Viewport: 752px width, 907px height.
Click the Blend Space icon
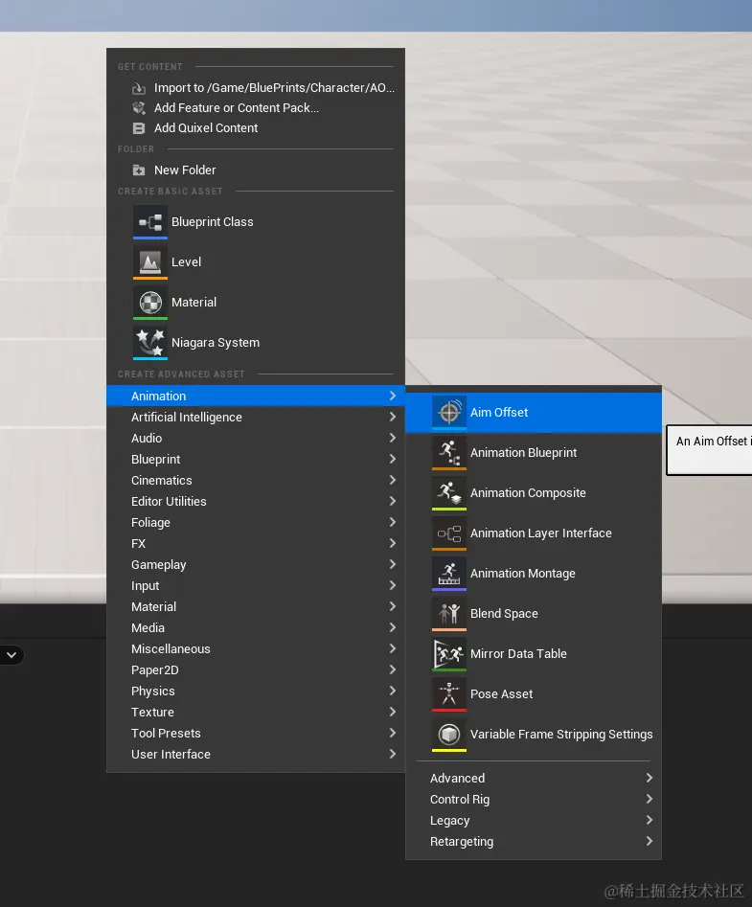(x=449, y=614)
